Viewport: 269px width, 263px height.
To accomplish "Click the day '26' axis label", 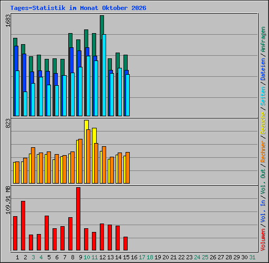I will [x=213, y=257].
